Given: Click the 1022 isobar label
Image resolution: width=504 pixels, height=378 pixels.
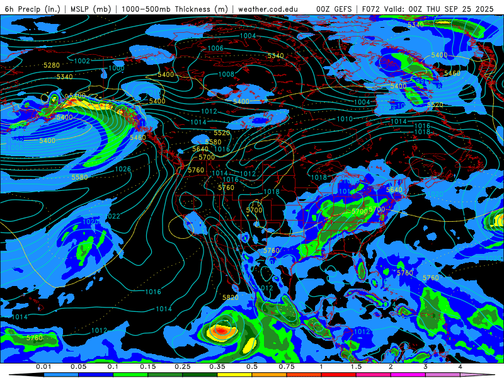Looking at the screenshot, I should coord(112,216).
